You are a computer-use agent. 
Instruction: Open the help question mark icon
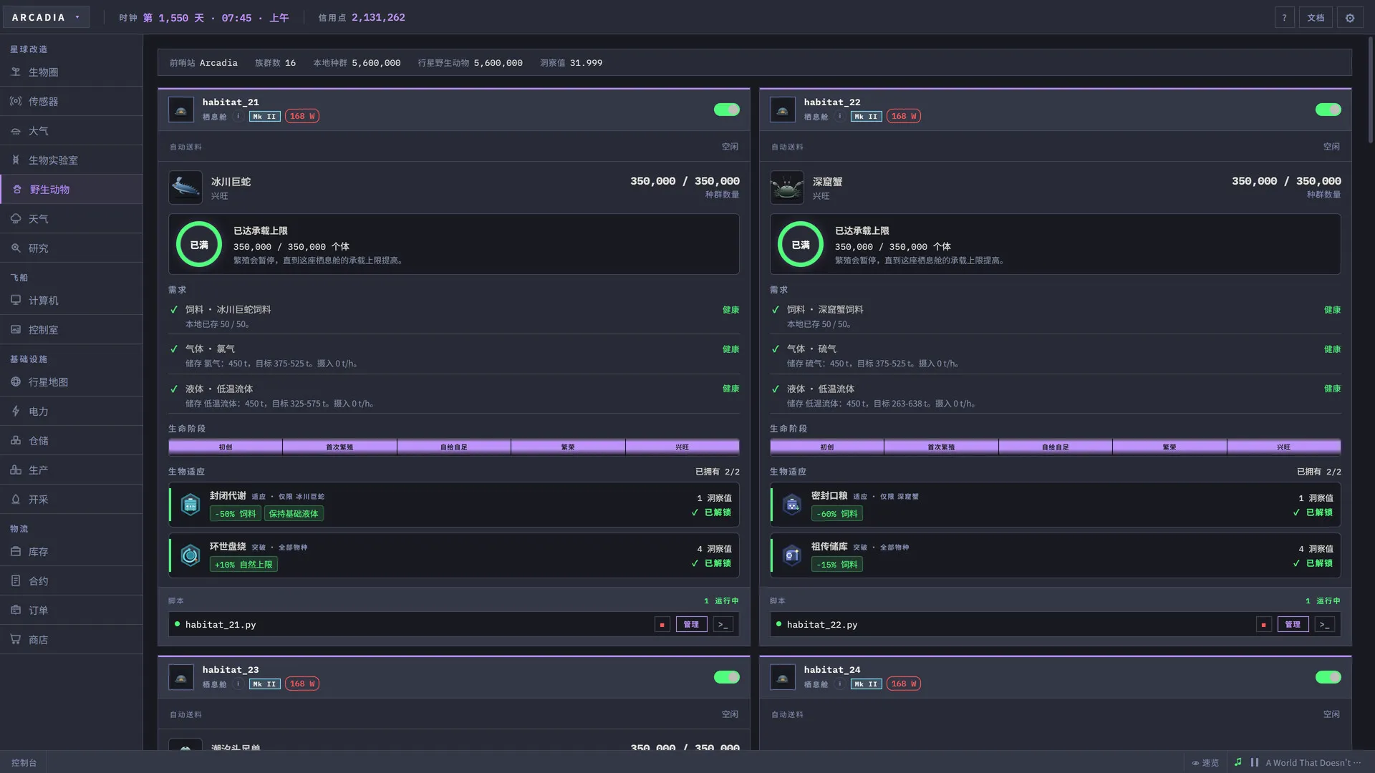point(1284,17)
